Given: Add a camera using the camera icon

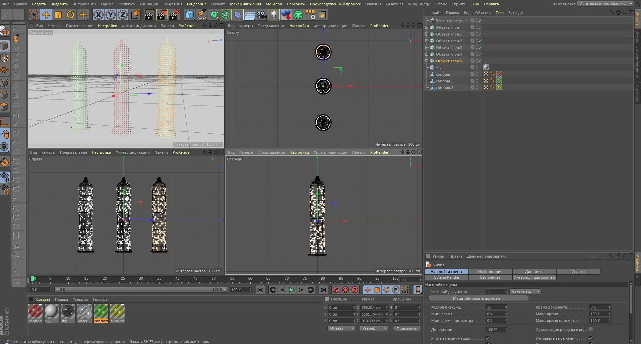Looking at the screenshot, I should pyautogui.click(x=262, y=15).
